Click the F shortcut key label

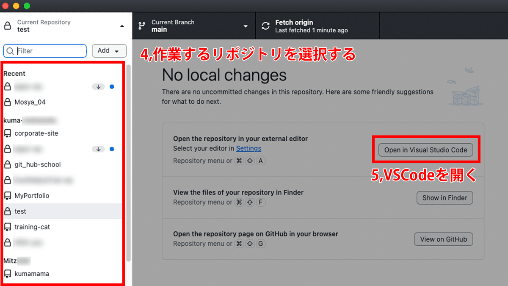point(260,203)
